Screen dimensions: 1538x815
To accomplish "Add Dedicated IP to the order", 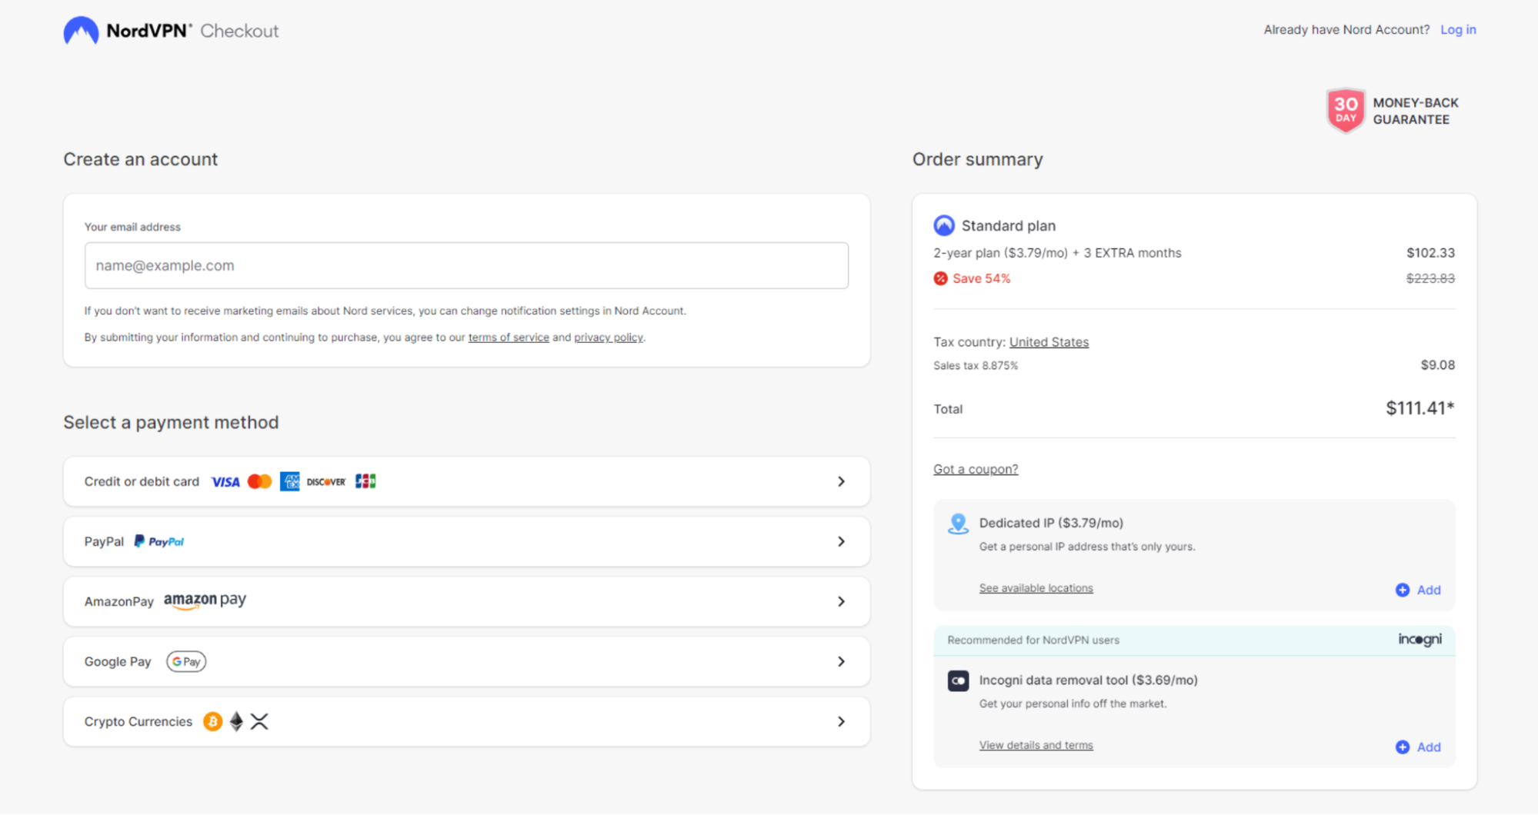I will 1418,590.
